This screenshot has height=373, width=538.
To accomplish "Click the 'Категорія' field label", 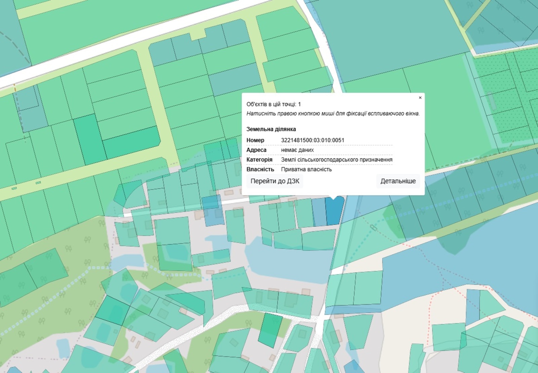I will point(259,160).
